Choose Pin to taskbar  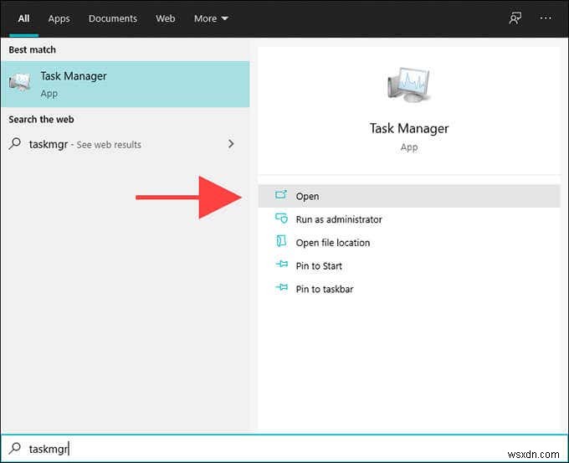coord(409,289)
